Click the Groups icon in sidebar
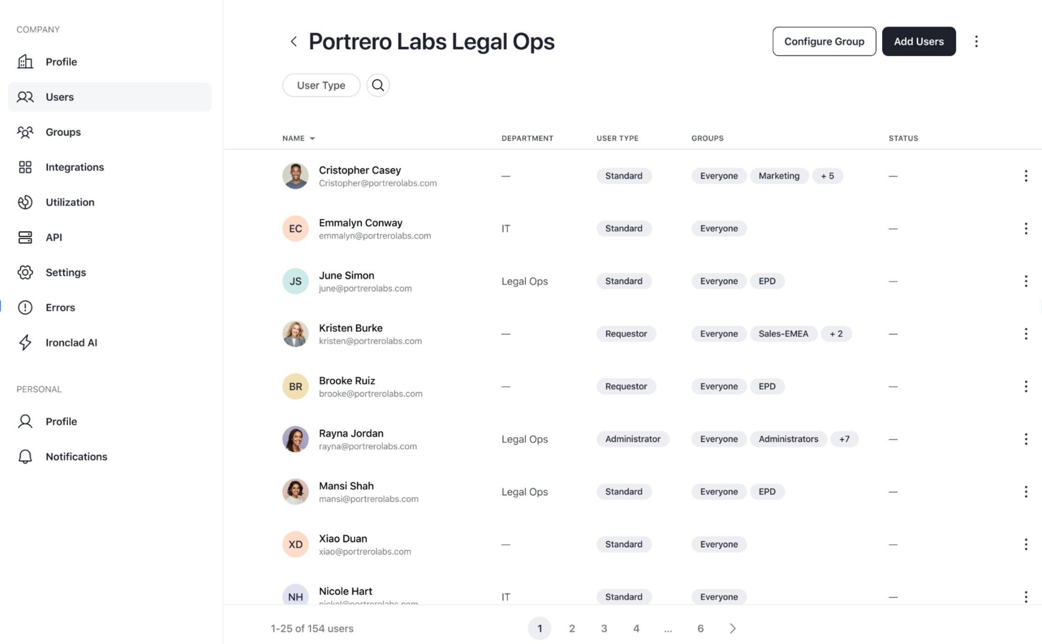 tap(25, 132)
